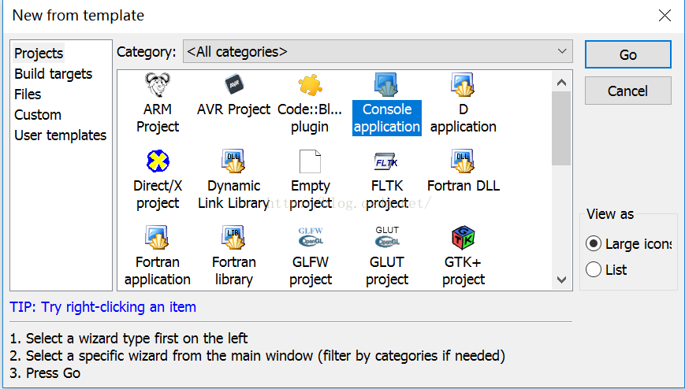Select Files wizard type
This screenshot has height=389, width=685.
pos(28,94)
